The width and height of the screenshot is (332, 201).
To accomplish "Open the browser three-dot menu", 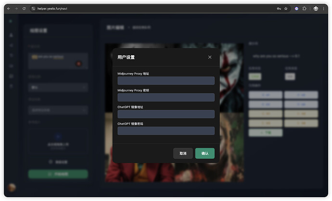I will 323,9.
